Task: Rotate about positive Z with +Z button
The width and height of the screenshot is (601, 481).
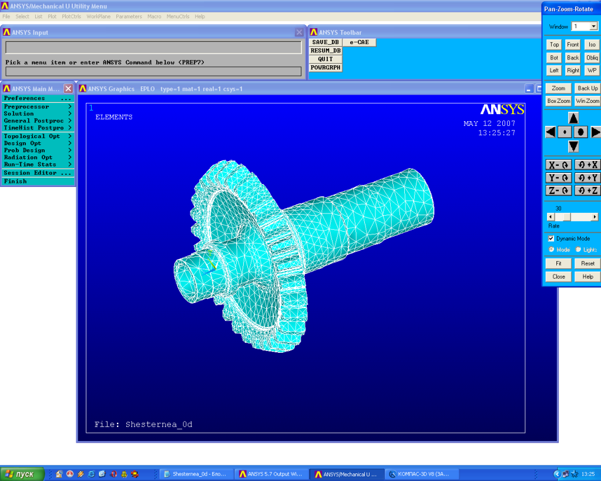Action: 587,191
